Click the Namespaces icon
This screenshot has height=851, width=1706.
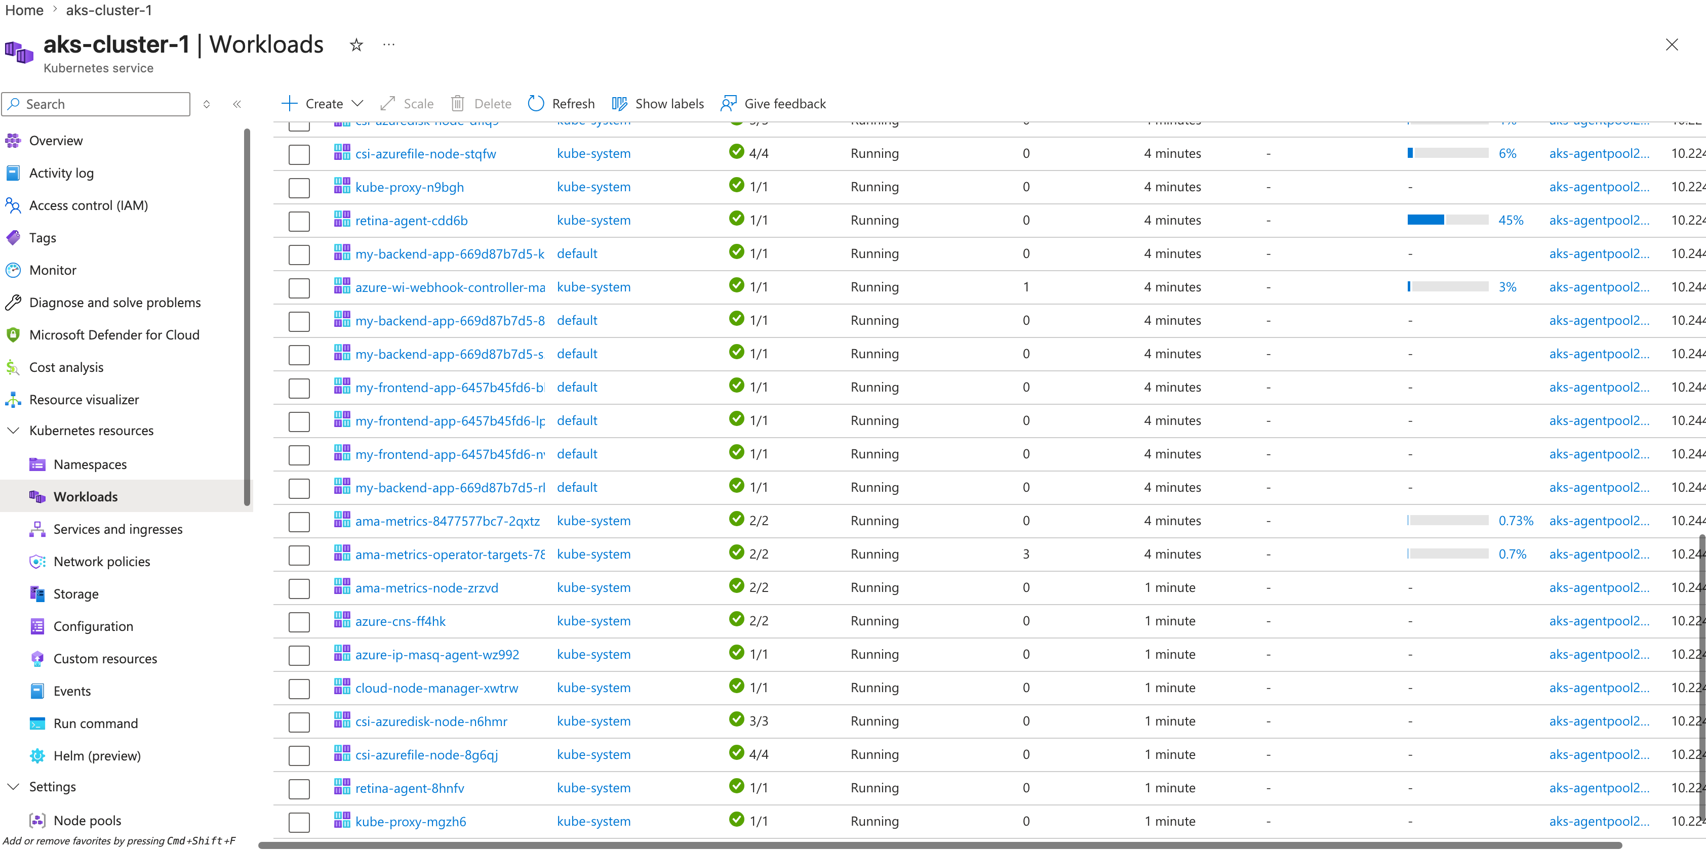coord(38,464)
